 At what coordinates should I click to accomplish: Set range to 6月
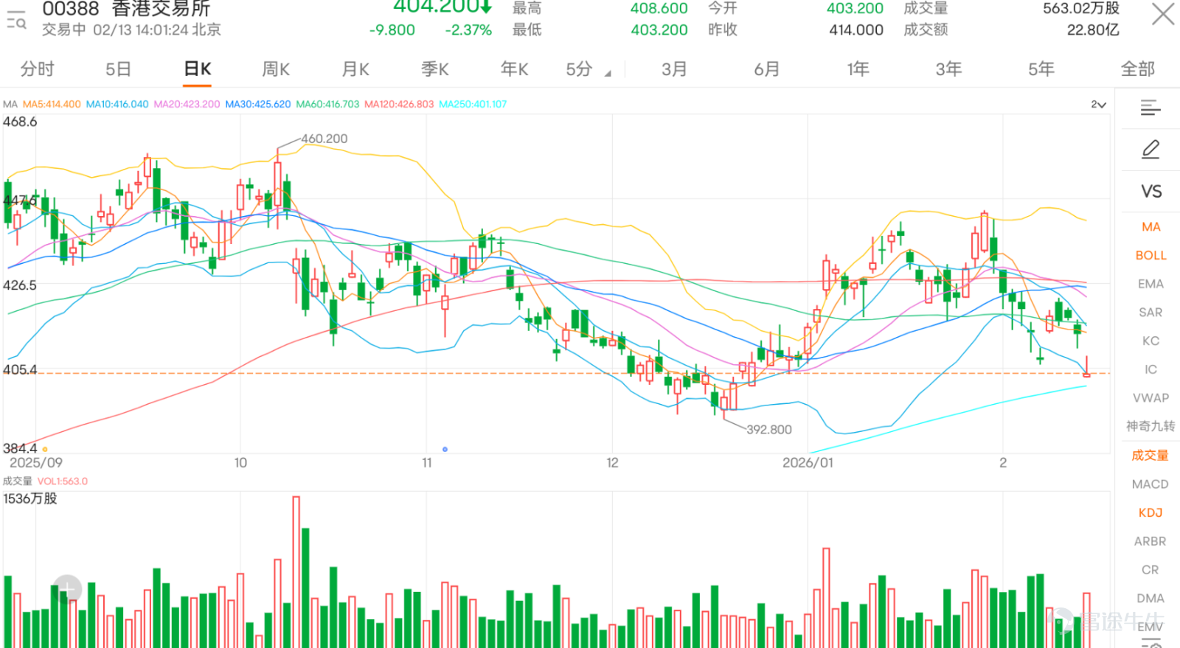[x=767, y=69]
